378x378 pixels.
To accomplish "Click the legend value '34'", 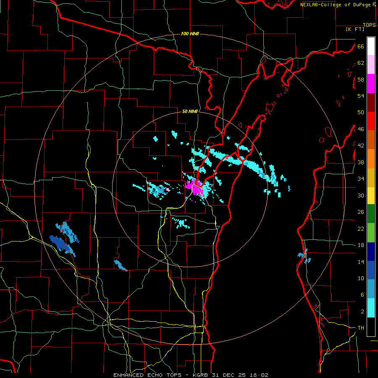I will [361, 179].
